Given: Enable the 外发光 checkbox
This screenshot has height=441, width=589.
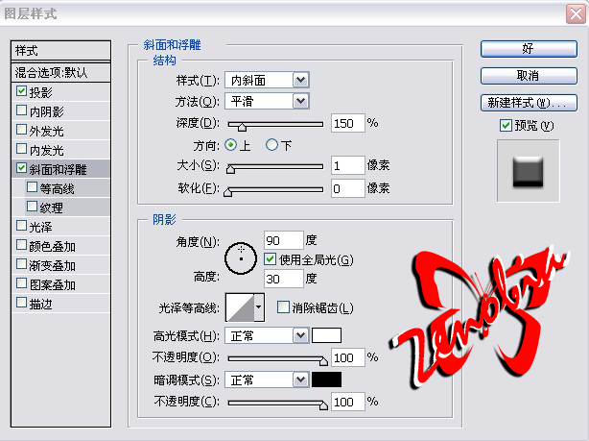Looking at the screenshot, I should pyautogui.click(x=21, y=130).
